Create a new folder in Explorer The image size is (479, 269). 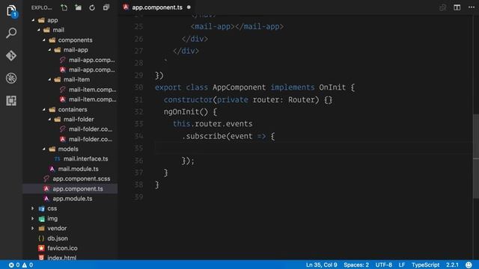tap(78, 7)
